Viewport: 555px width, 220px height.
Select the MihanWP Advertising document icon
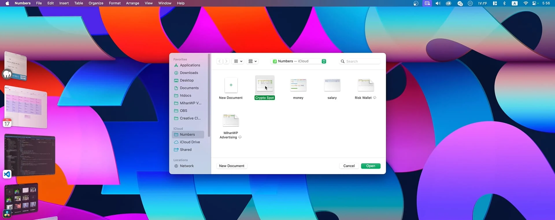pyautogui.click(x=231, y=120)
